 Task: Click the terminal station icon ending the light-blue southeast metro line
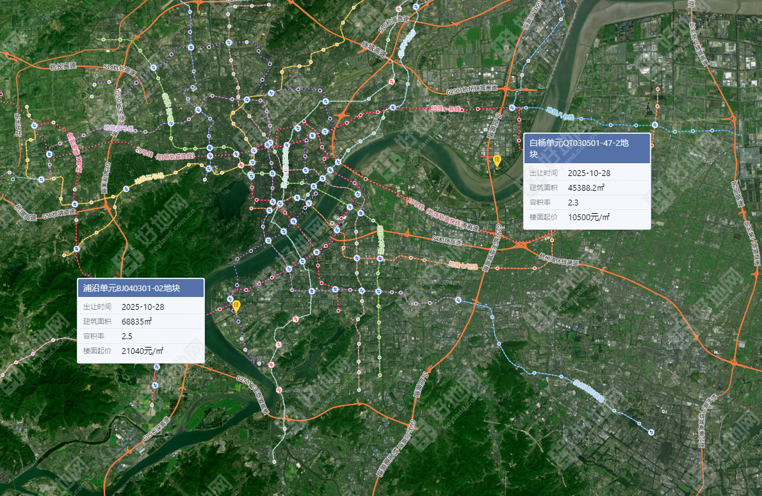tap(651, 433)
